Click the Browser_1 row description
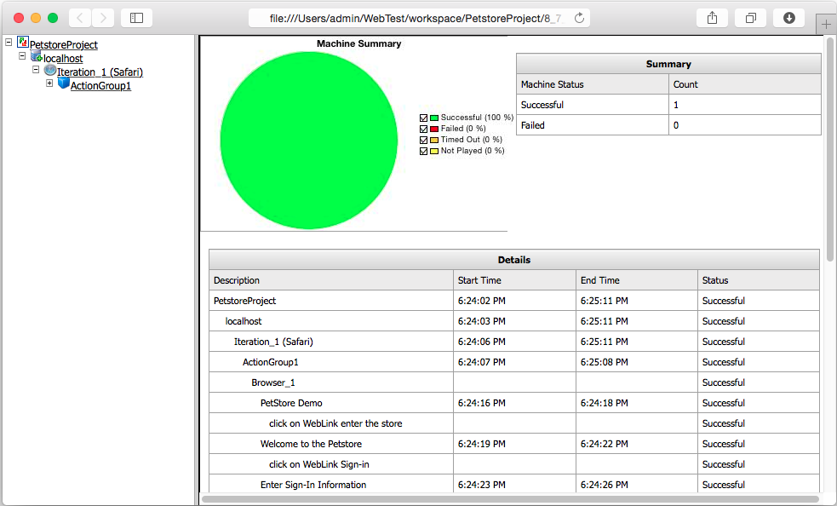This screenshot has height=506, width=837. [331, 382]
